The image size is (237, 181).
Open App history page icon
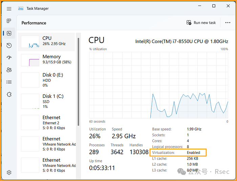[9, 45]
